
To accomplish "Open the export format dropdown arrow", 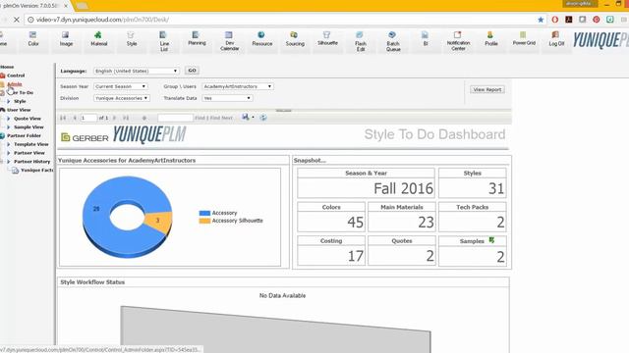I will pos(254,118).
